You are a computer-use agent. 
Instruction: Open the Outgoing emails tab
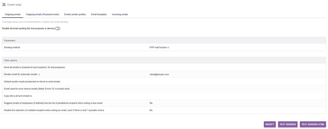(12, 14)
